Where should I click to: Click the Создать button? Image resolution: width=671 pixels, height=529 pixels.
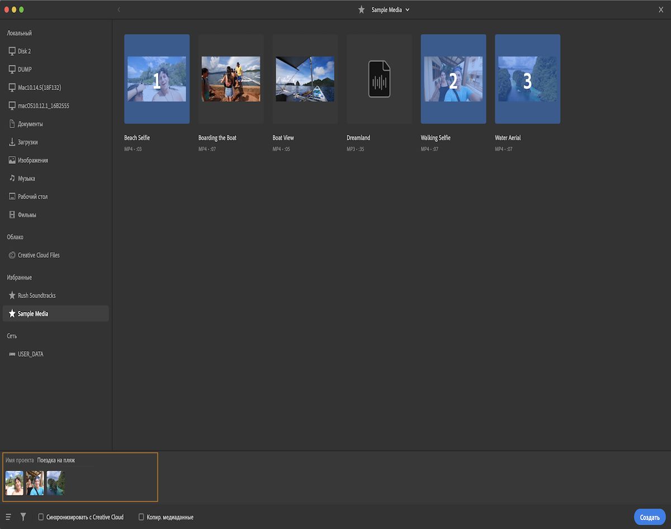click(x=650, y=517)
